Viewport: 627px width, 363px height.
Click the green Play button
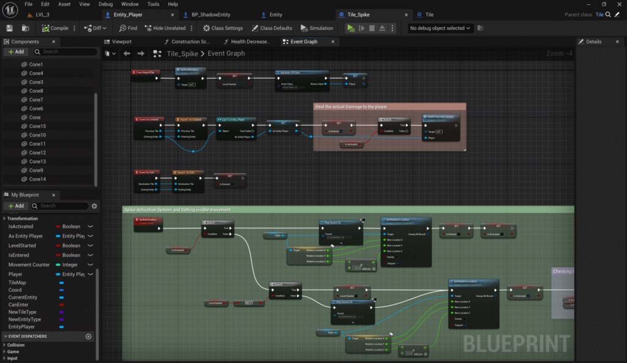tap(351, 28)
